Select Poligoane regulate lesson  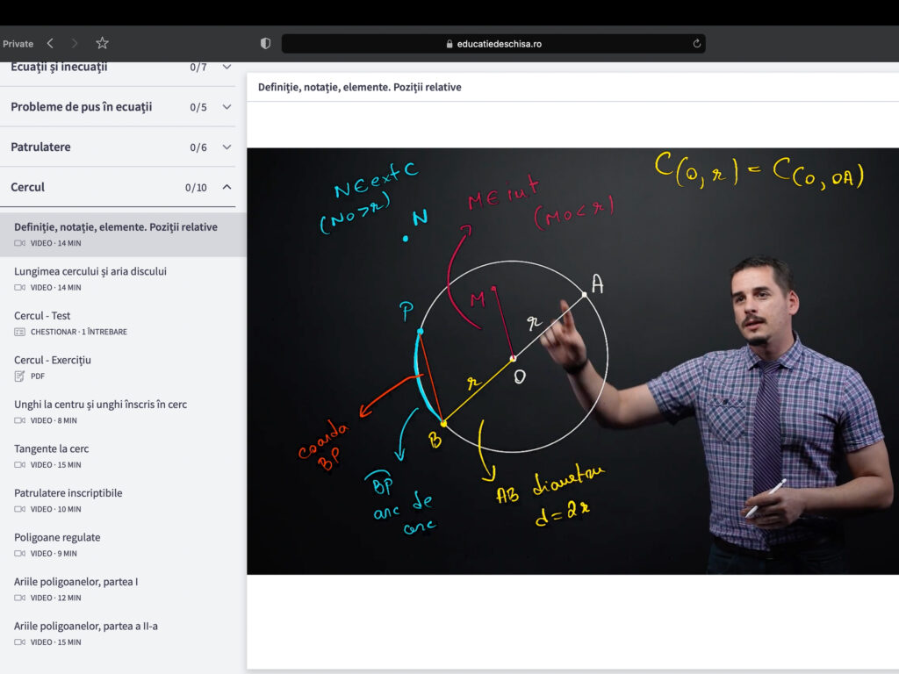pos(57,537)
